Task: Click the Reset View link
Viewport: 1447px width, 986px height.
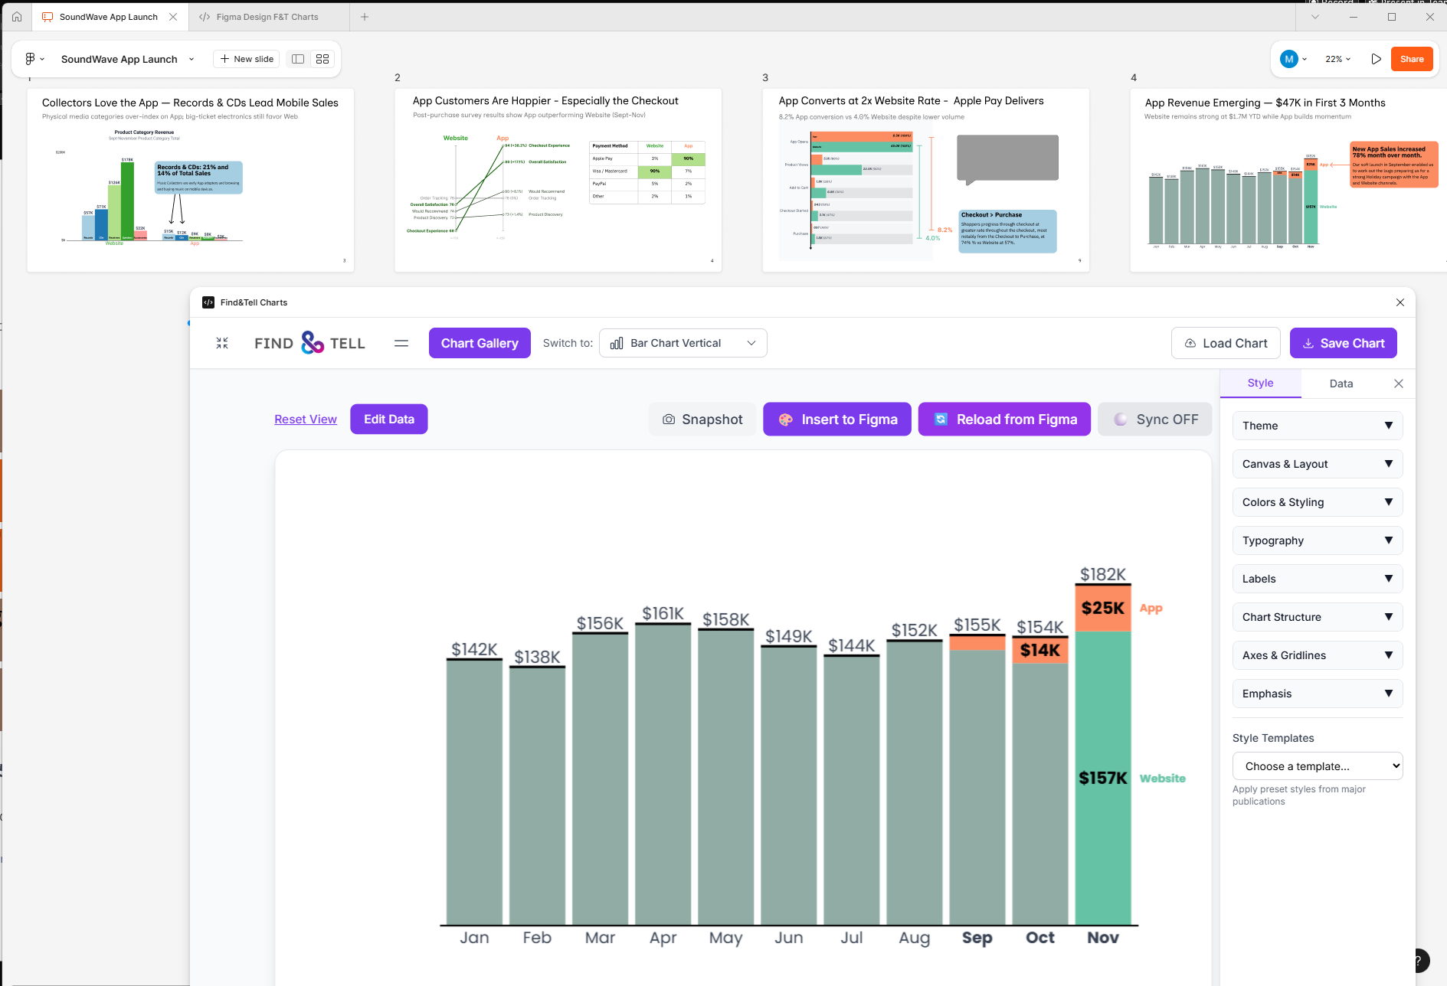Action: (306, 420)
